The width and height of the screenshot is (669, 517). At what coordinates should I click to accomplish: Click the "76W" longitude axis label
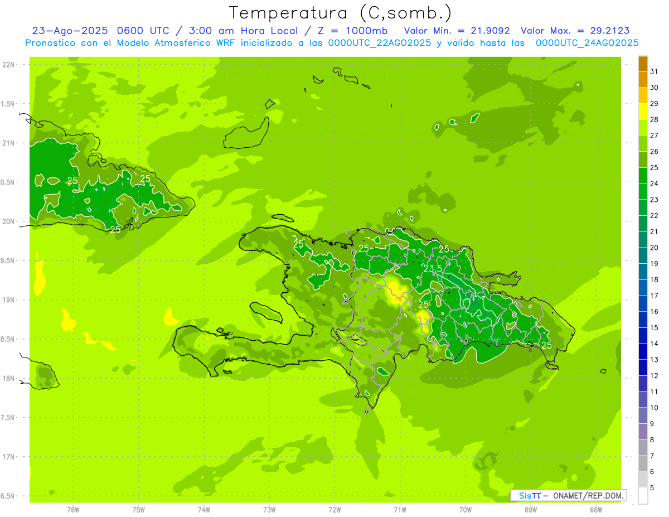73,510
